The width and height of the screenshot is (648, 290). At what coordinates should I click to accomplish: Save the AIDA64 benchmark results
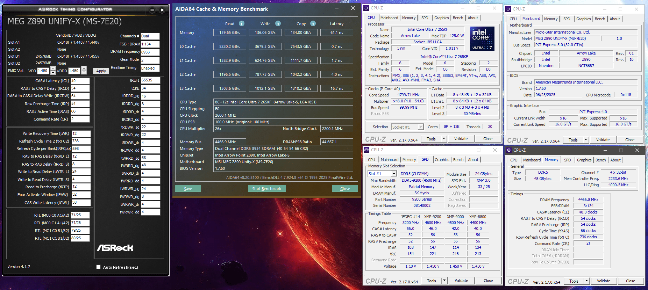[x=188, y=189]
